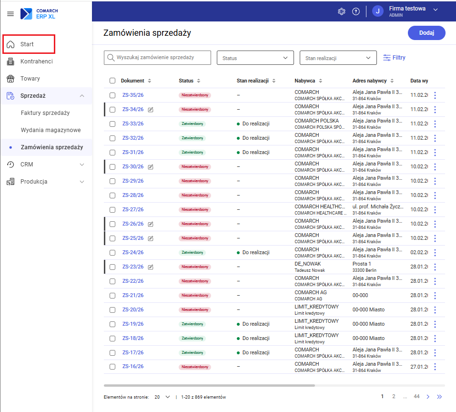Go to next page arrow
Screen dimensions: 456x412
click(x=428, y=397)
